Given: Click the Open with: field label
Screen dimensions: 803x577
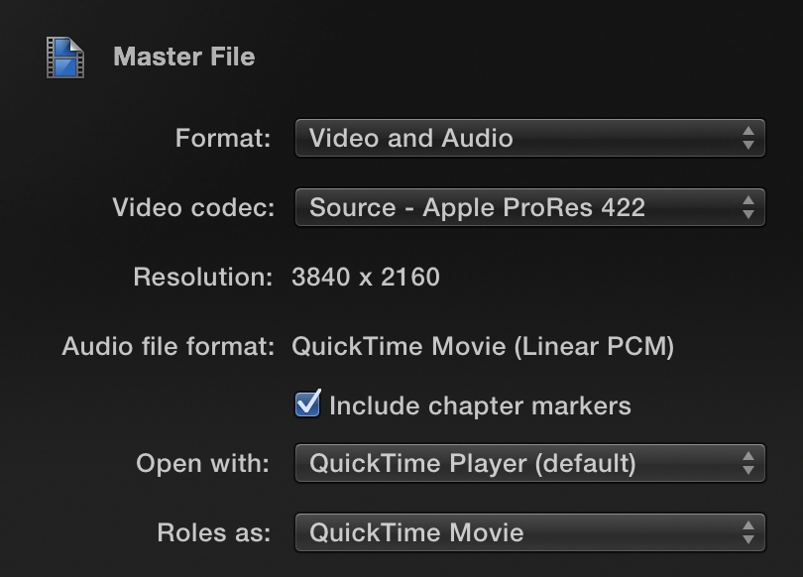Looking at the screenshot, I should (202, 464).
